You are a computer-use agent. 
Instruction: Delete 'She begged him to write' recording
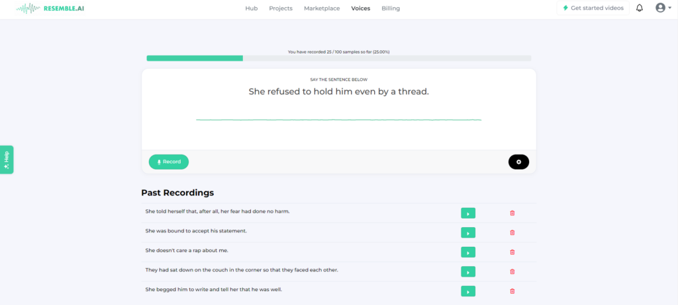(x=512, y=291)
